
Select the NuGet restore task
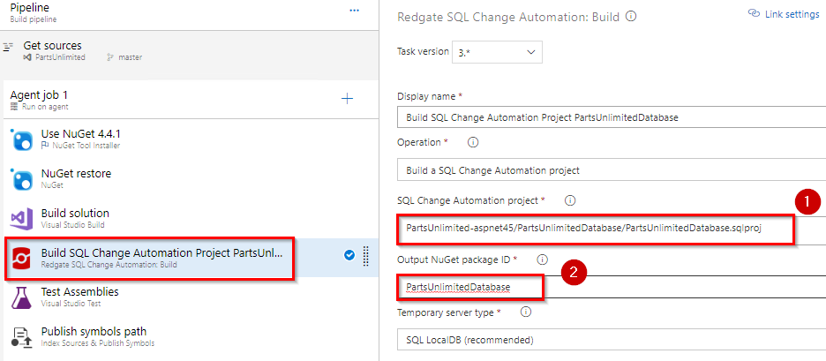click(x=189, y=178)
